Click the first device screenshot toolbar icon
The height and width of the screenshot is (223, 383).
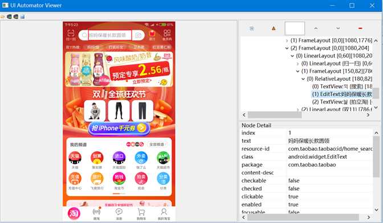tap(9, 16)
